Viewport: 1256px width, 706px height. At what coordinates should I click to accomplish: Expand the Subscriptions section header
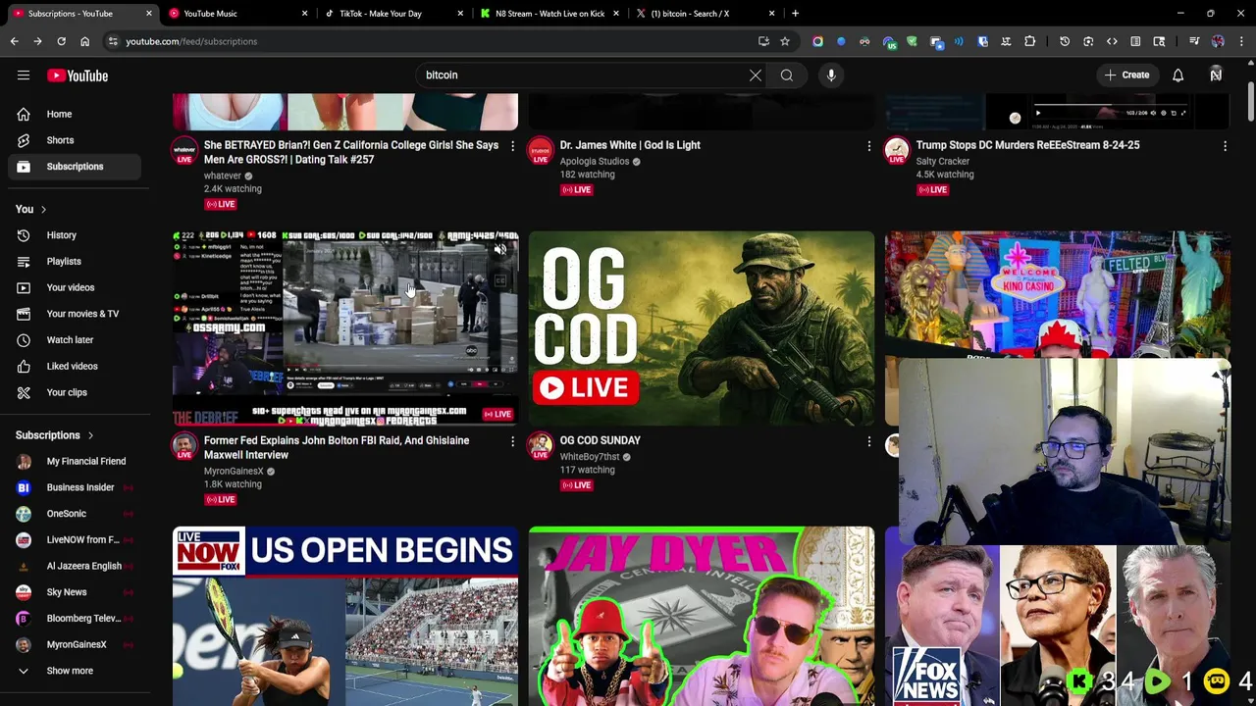click(55, 435)
